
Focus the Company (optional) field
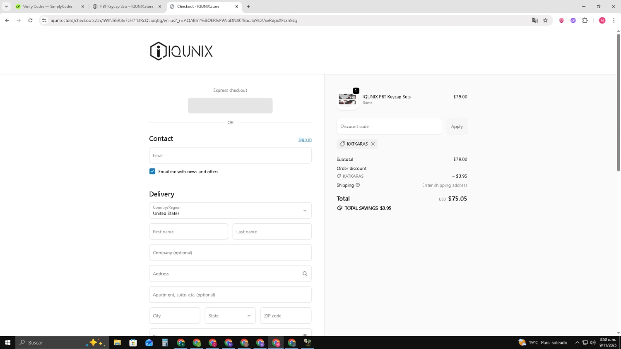click(230, 253)
